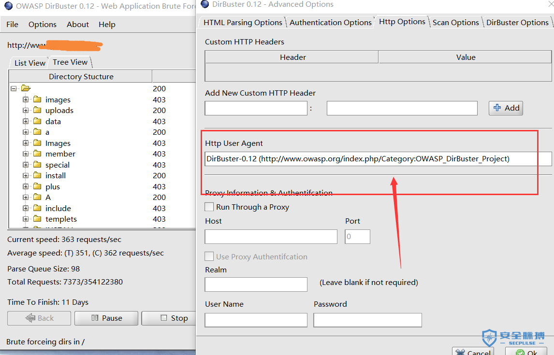
Task: Stop the brute force scan
Action: pyautogui.click(x=169, y=318)
